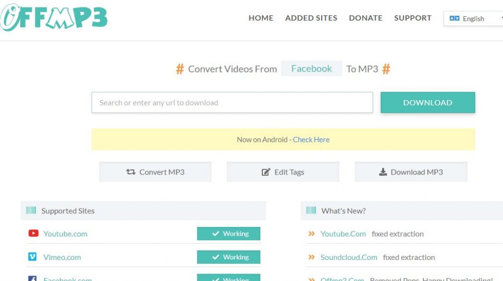503x281 pixels.
Task: Open the Youtube.com supported site link
Action: (x=65, y=234)
